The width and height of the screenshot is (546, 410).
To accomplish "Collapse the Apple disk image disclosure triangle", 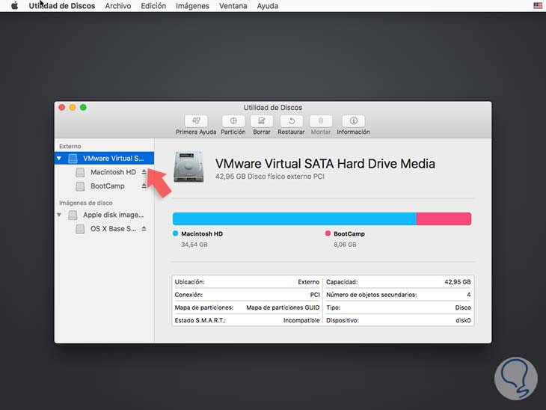I will [x=59, y=215].
